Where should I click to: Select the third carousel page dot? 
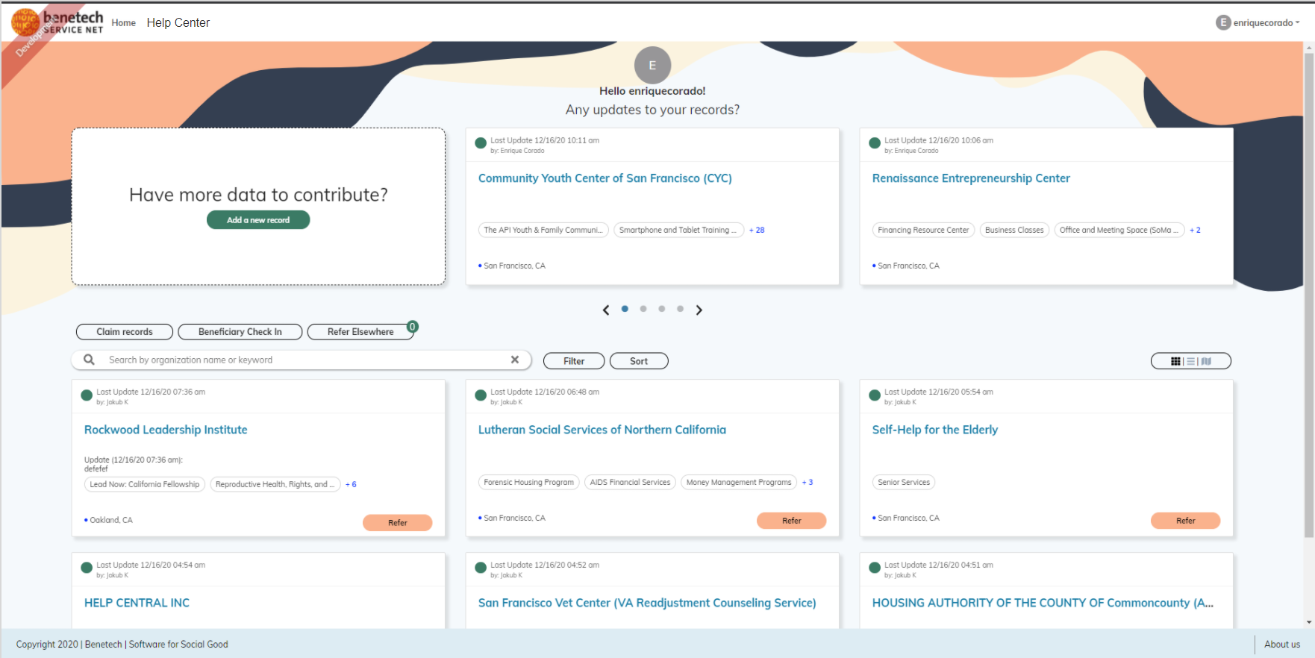(662, 309)
